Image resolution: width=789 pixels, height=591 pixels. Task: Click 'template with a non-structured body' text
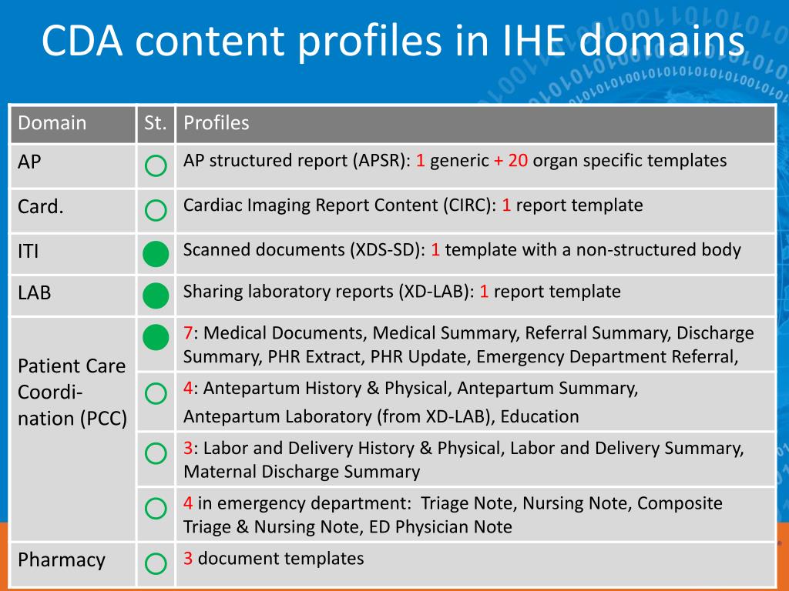593,250
